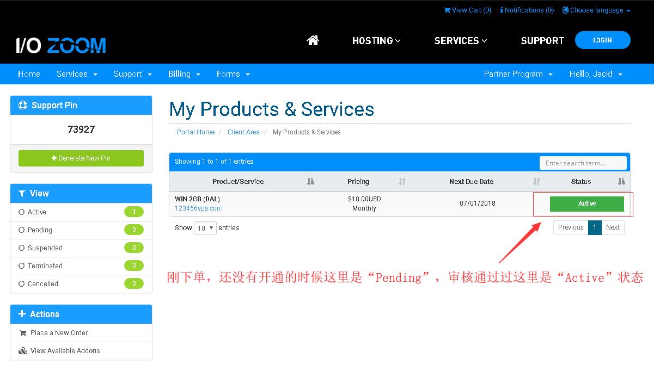Open the Show entries dropdown
654x370 pixels.
(x=205, y=228)
